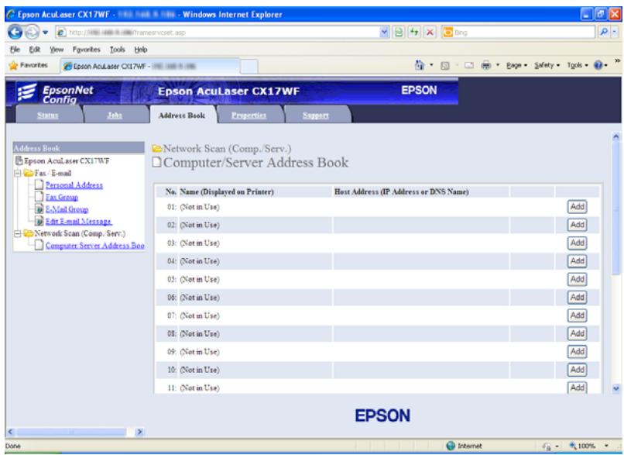Open the Personal Address link
The image size is (624, 455).
click(x=74, y=185)
